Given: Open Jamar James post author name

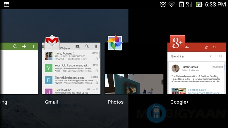Looking at the screenshot, I should point(190,67).
